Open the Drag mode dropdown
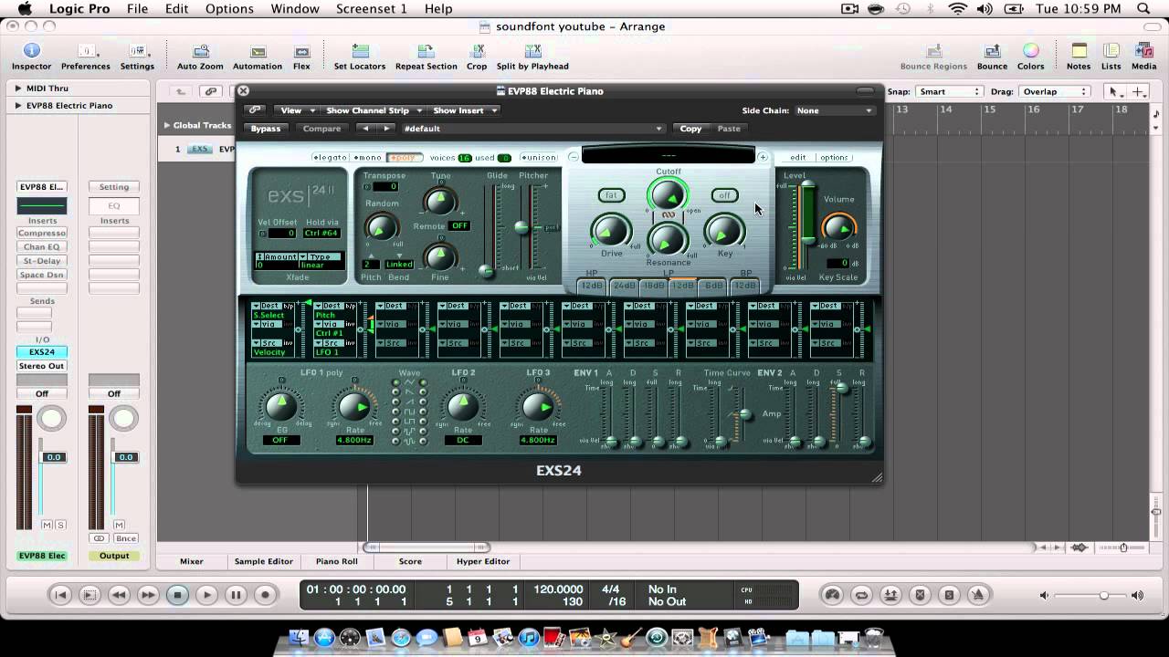The height and width of the screenshot is (657, 1169). pos(1055,91)
